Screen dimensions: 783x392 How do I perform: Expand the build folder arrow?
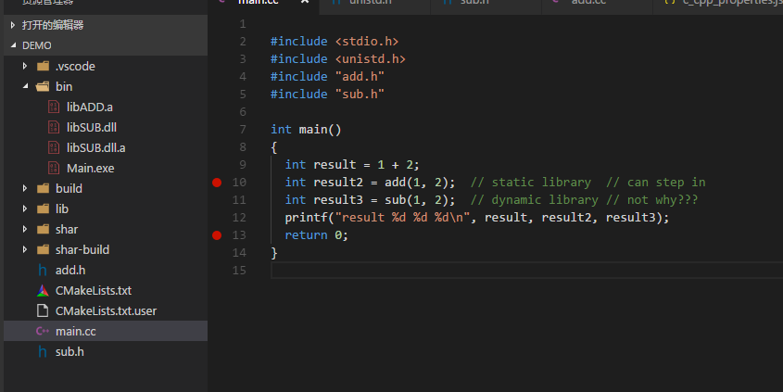pyautogui.click(x=24, y=188)
